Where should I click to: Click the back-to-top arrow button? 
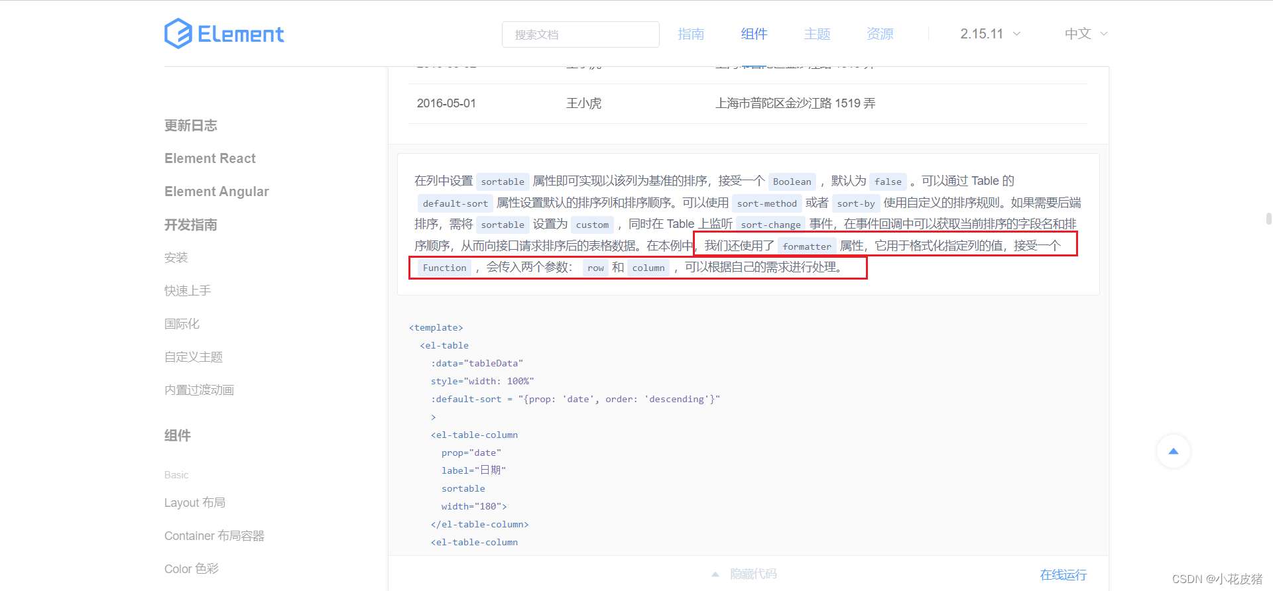click(x=1174, y=451)
